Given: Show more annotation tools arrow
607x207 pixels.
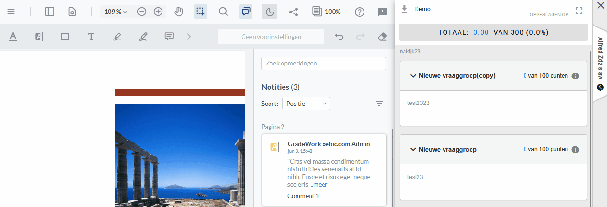Looking at the screenshot, I should (189, 37).
